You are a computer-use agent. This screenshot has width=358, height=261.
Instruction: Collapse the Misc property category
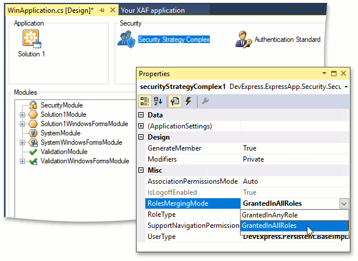point(141,170)
